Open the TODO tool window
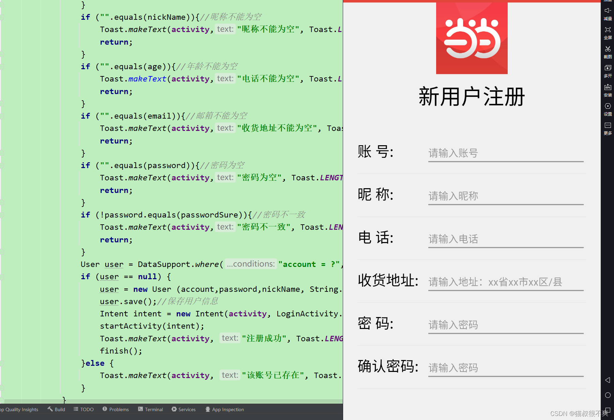614x420 pixels. [83, 409]
